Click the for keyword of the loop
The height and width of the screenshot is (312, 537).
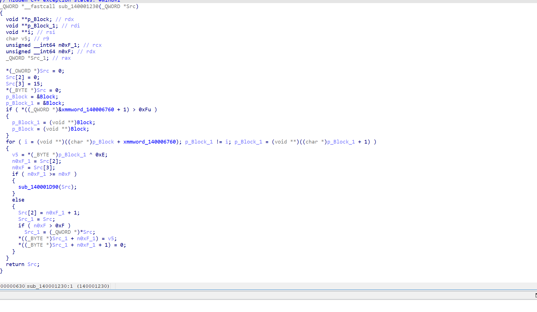10,142
